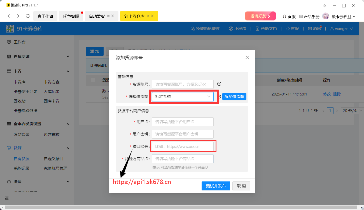This screenshot has height=210, width=364.
Task: Click the hamburger menu collapse icon
Action: (x=7, y=198)
